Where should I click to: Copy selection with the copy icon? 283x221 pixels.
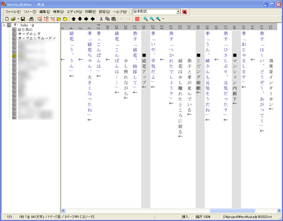(107, 19)
